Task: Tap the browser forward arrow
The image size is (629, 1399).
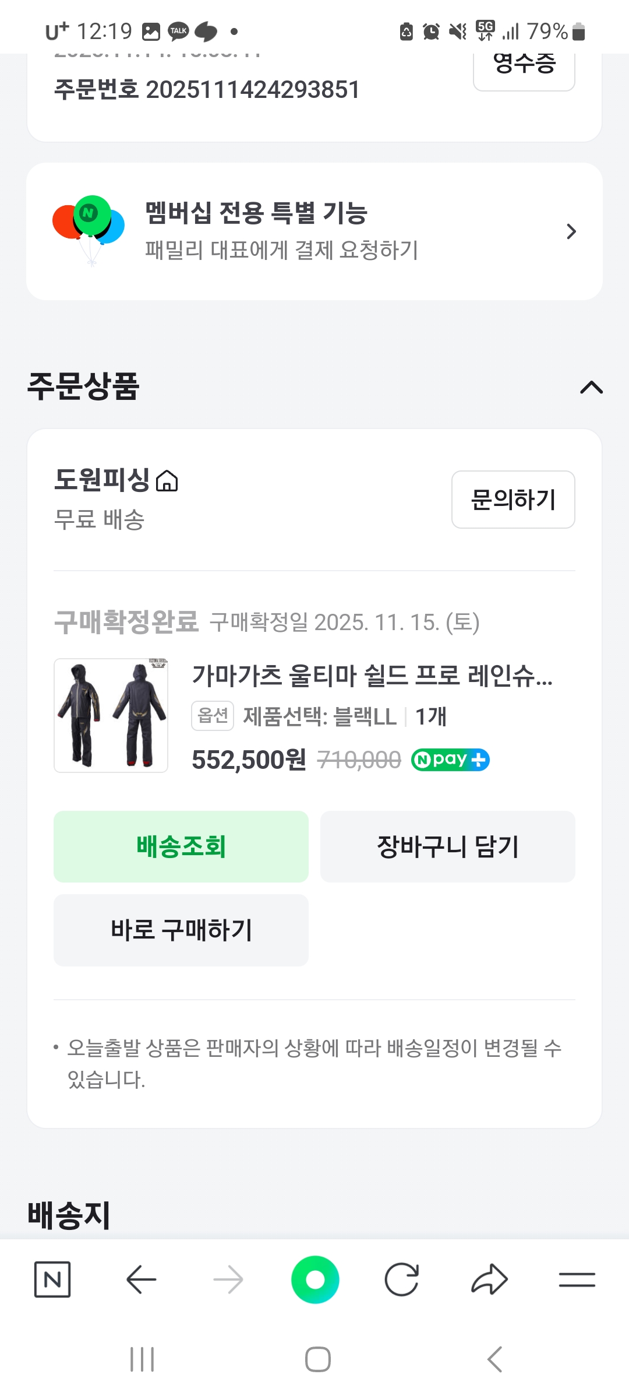Action: 228,1280
